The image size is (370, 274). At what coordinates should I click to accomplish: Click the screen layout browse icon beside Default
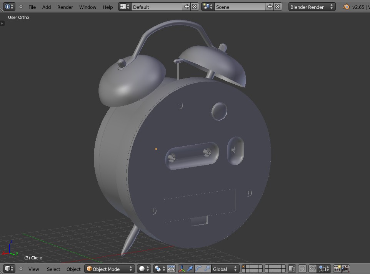124,7
